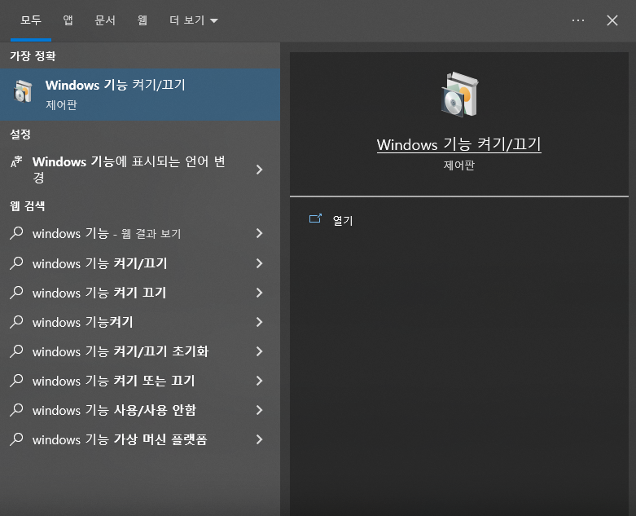
Task: Open Windows 기능에 표시되는 언어 변경 setting
Action: coord(140,170)
